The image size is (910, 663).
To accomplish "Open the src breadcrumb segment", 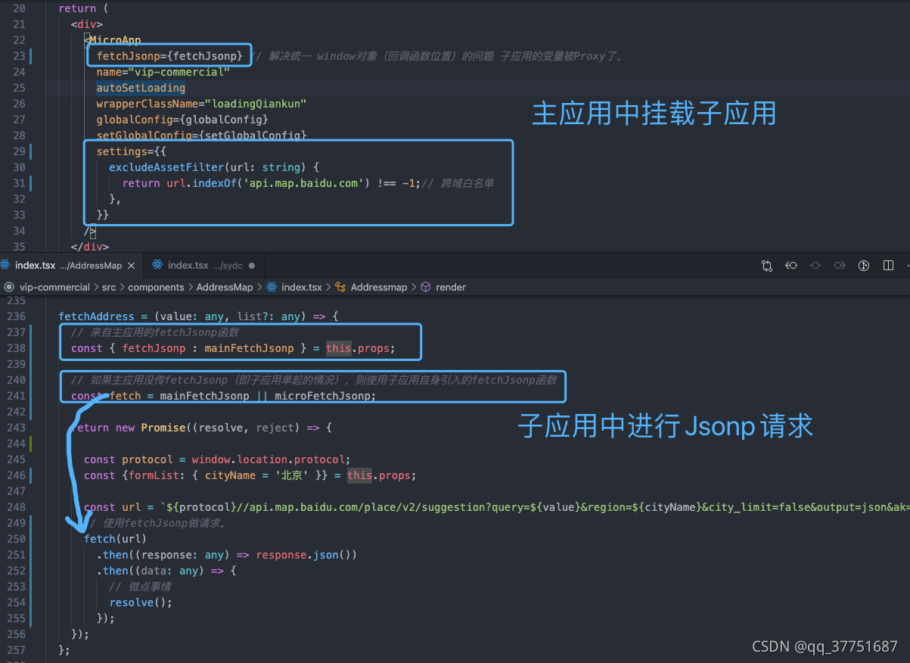I will (x=110, y=288).
